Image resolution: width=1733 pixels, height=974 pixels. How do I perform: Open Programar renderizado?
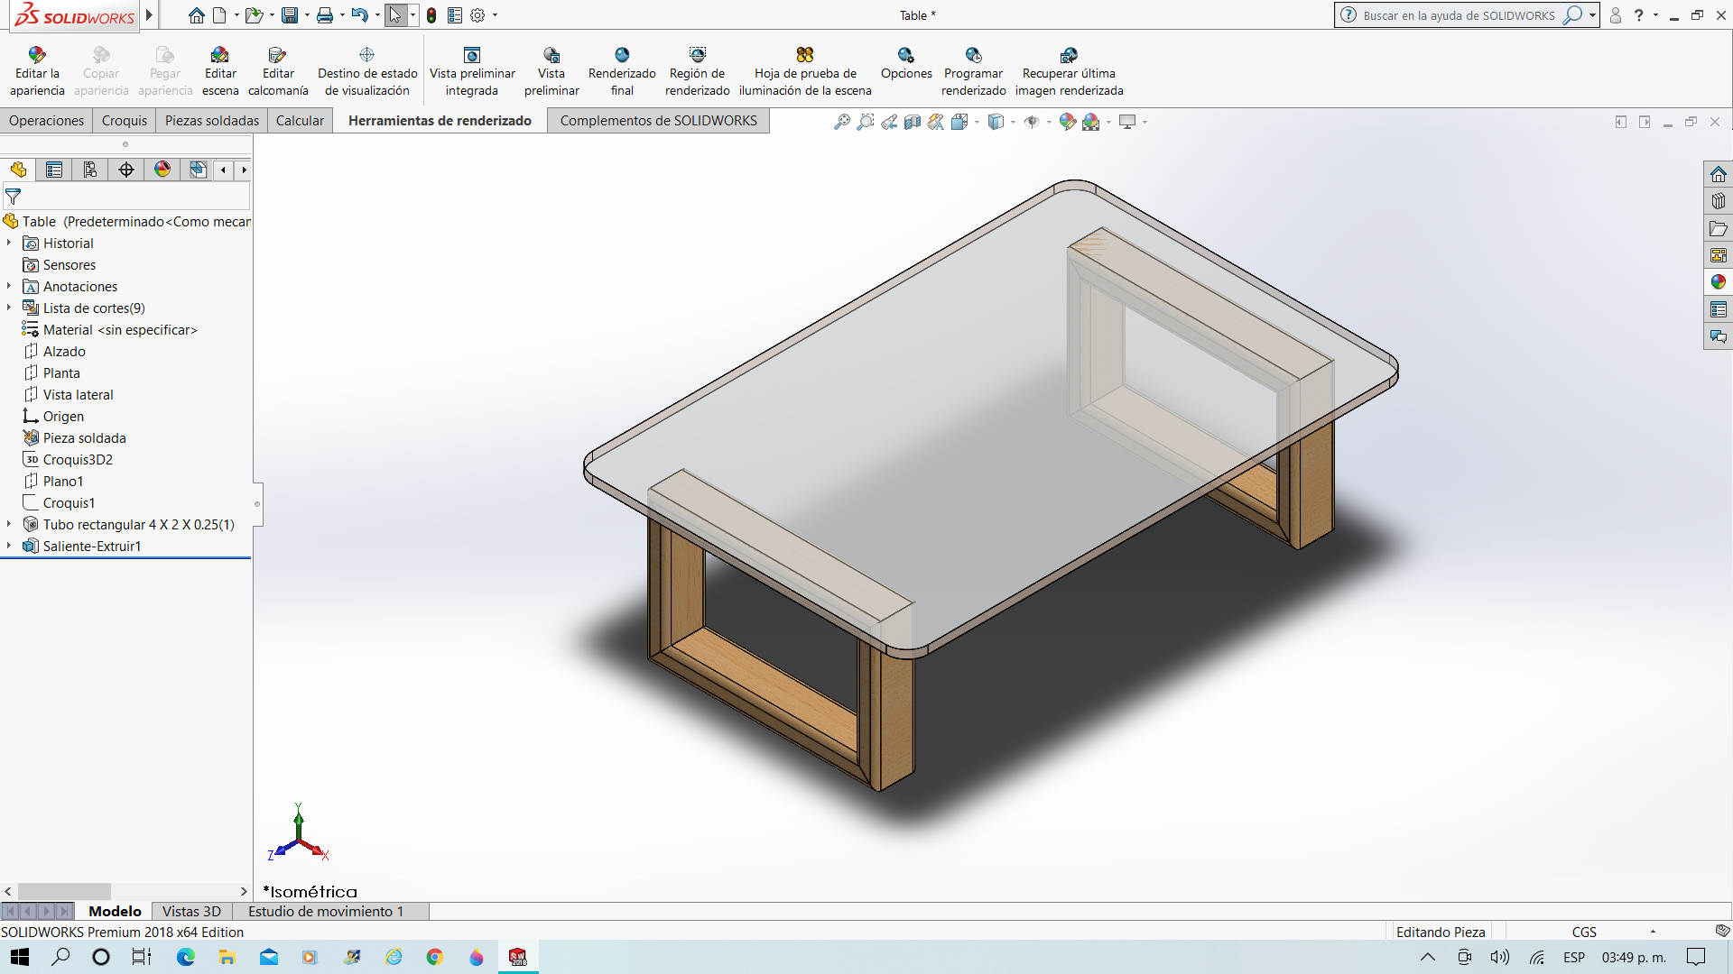pyautogui.click(x=973, y=72)
